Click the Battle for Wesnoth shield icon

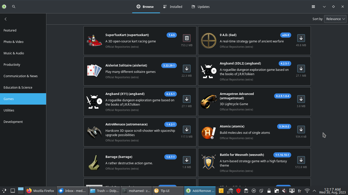click(x=209, y=162)
